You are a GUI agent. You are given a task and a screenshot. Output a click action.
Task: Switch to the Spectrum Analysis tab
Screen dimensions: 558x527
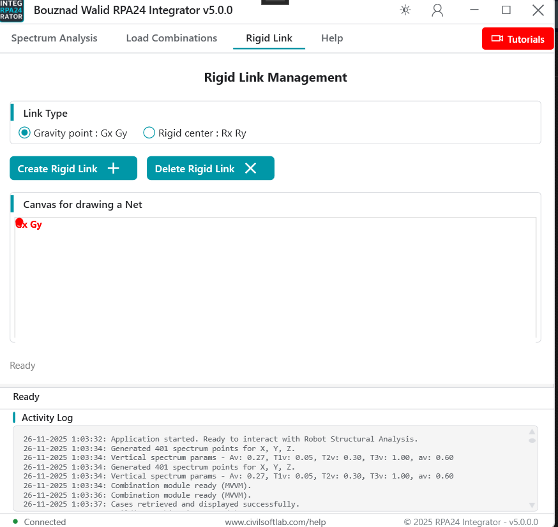pyautogui.click(x=54, y=38)
